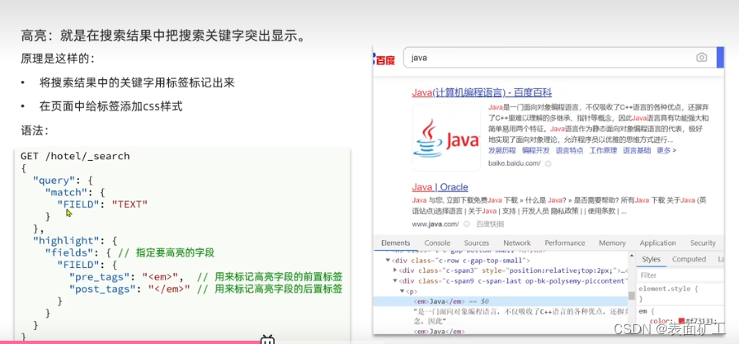Viewport: 739px width, 344px height.
Task: Click the pink video progress bar
Action: point(131,342)
